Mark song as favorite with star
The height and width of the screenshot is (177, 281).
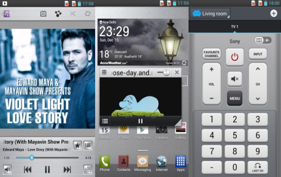click(77, 145)
